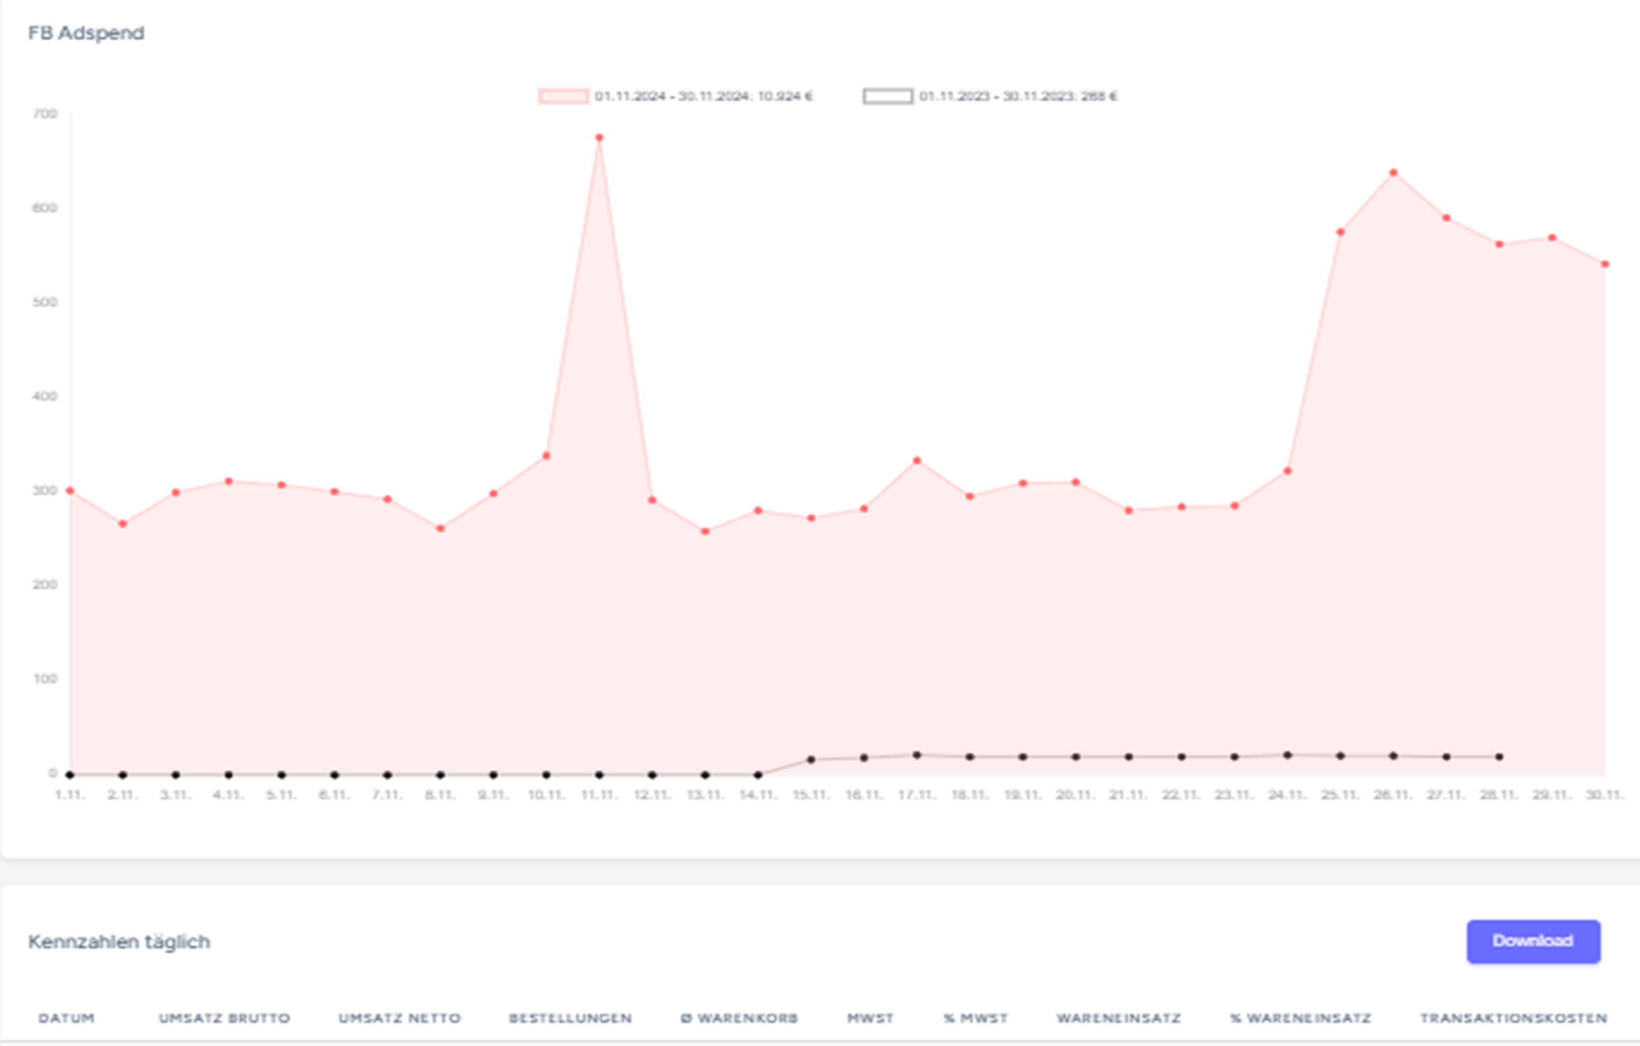1640x1046 pixels.
Task: Sort by the BESTELLUNGEN column header
Action: coord(570,1018)
